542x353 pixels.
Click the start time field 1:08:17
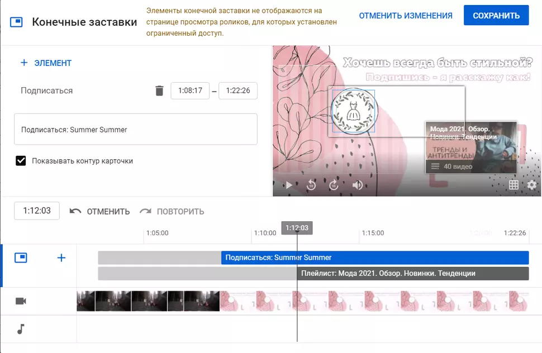190,90
